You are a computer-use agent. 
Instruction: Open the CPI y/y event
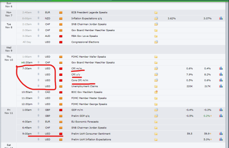click(75, 74)
